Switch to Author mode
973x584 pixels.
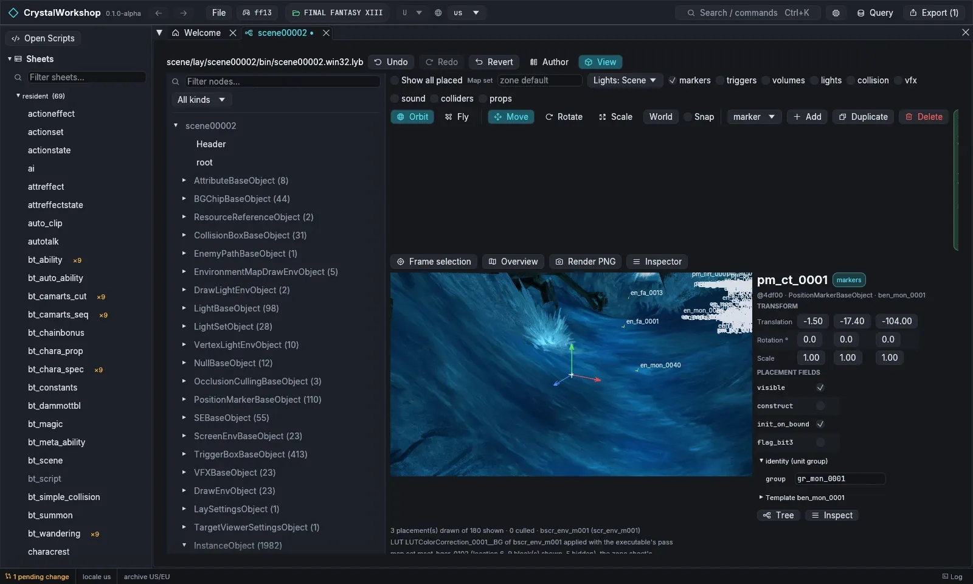549,62
